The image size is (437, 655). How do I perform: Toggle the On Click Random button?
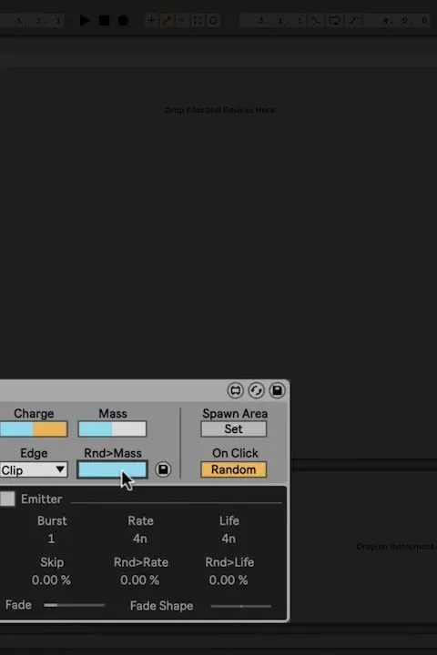[x=233, y=469]
